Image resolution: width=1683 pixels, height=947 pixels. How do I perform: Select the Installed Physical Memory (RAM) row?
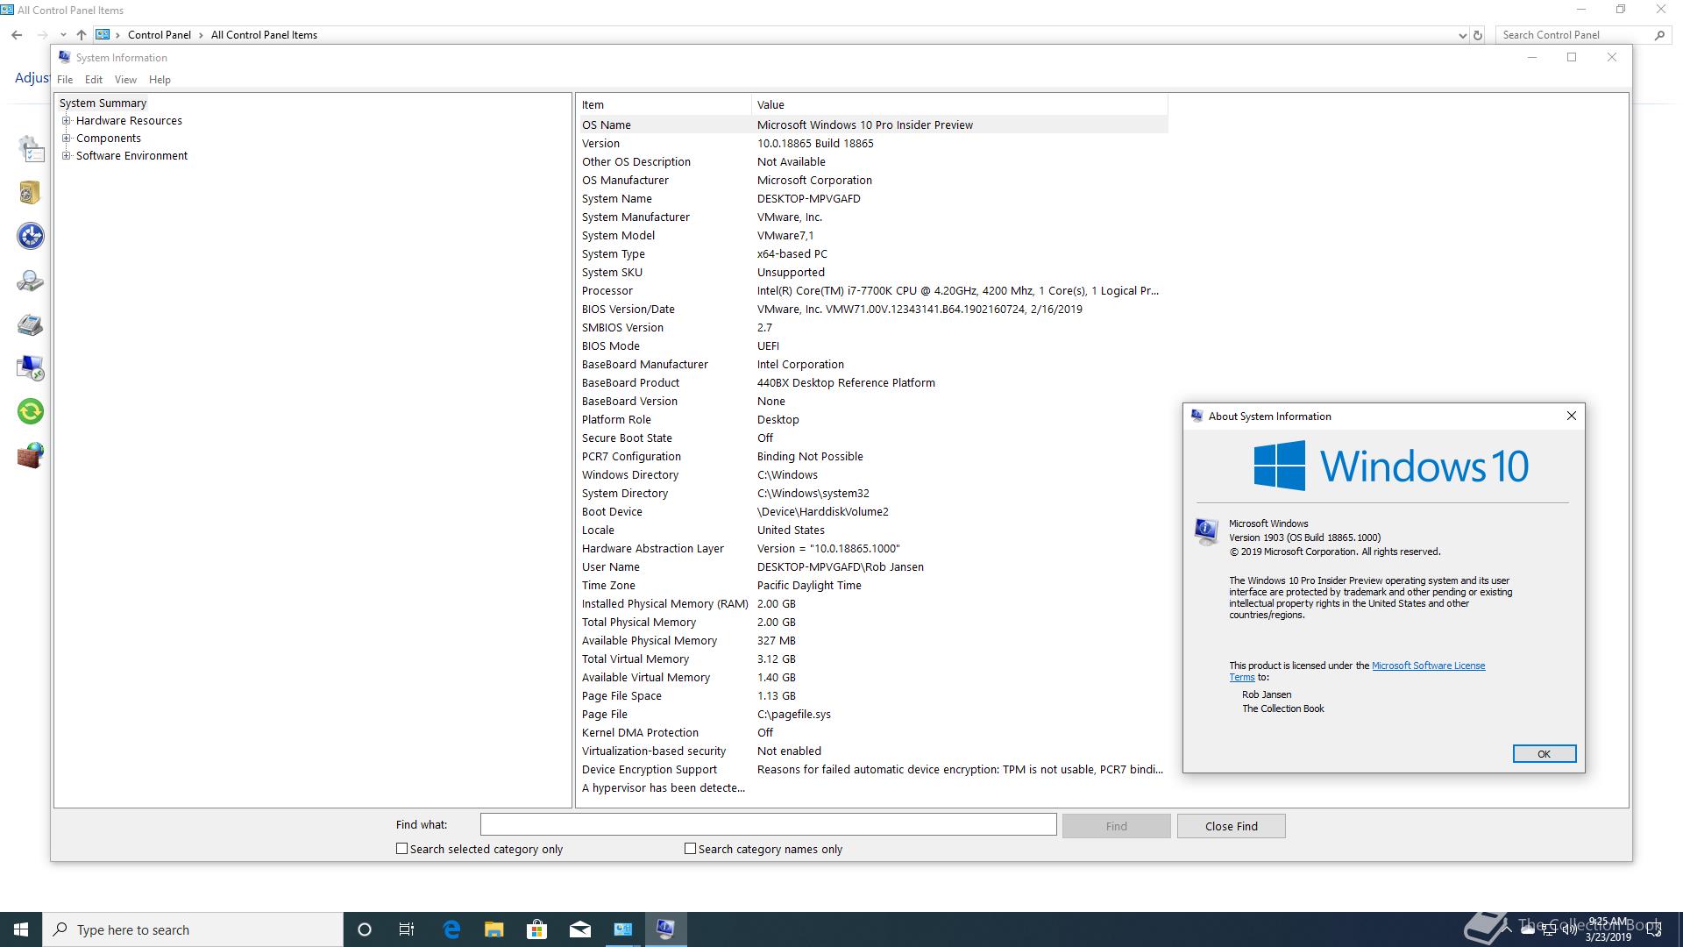(x=873, y=603)
